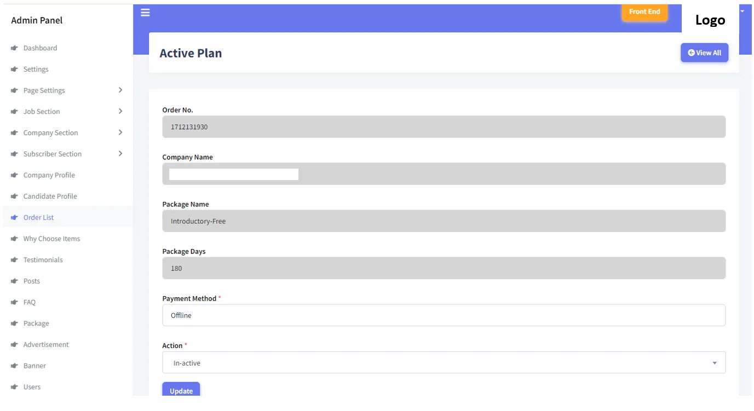This screenshot has height=411, width=754.
Task: Focus the Payment Method input field
Action: (x=444, y=316)
